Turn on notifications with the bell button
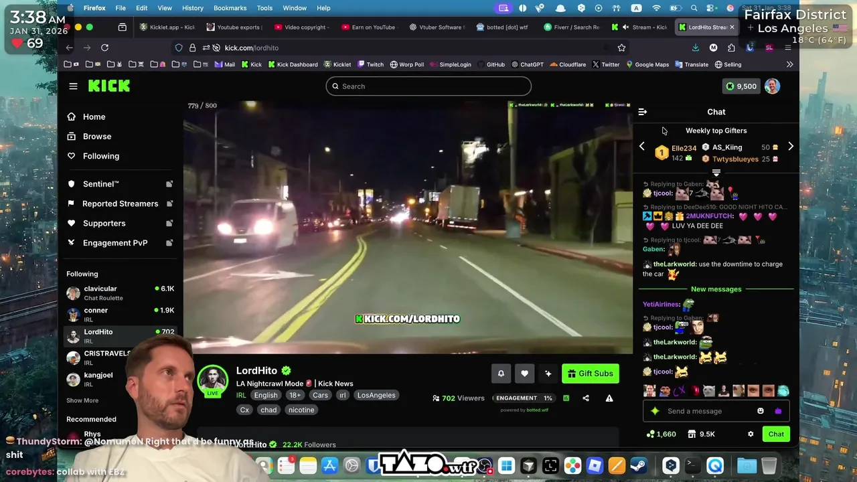 point(501,374)
